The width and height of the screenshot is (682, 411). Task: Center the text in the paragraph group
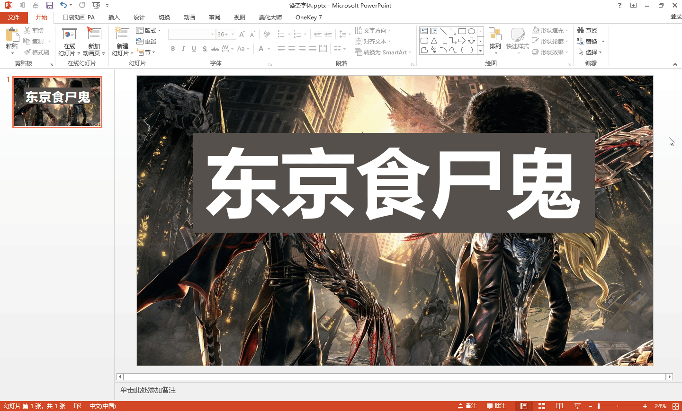point(292,49)
